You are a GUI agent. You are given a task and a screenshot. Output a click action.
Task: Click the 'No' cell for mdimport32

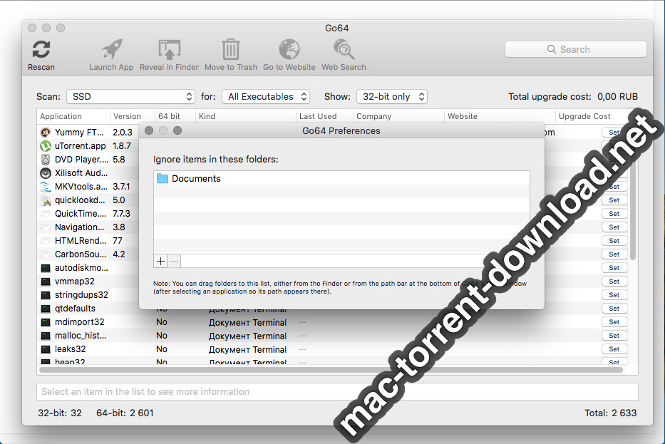click(x=162, y=322)
